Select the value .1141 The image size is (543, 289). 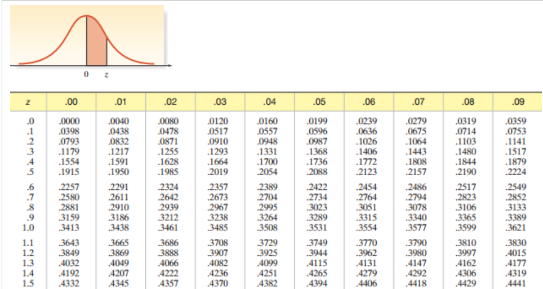[516, 141]
